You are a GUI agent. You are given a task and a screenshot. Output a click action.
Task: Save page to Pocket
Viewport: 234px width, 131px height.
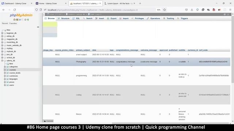pyautogui.click(x=186, y=10)
